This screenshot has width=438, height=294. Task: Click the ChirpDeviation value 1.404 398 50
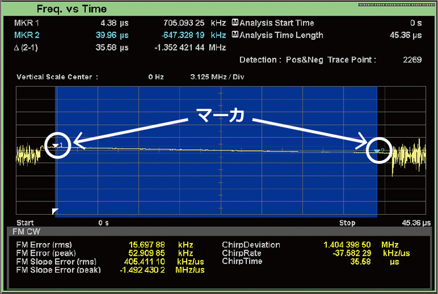347,245
